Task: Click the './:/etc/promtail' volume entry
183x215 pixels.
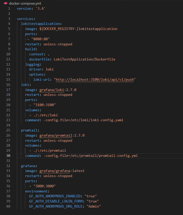Action: tap(50, 151)
